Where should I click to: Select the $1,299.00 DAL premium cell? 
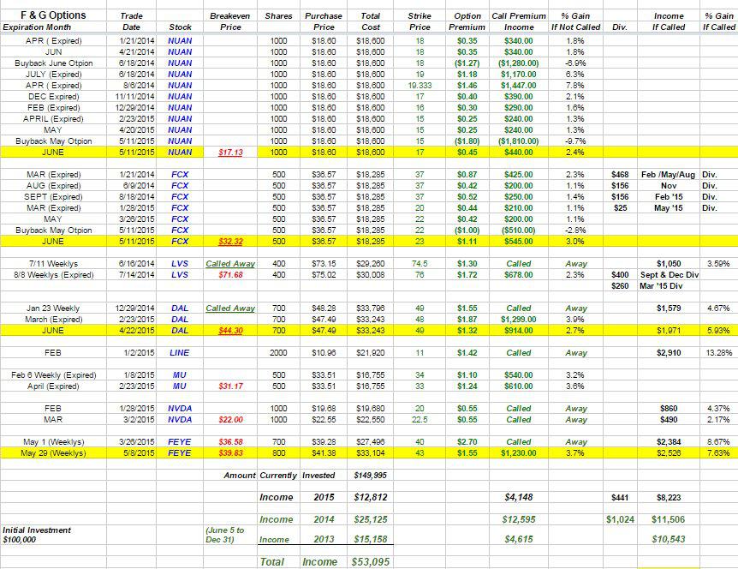519,320
